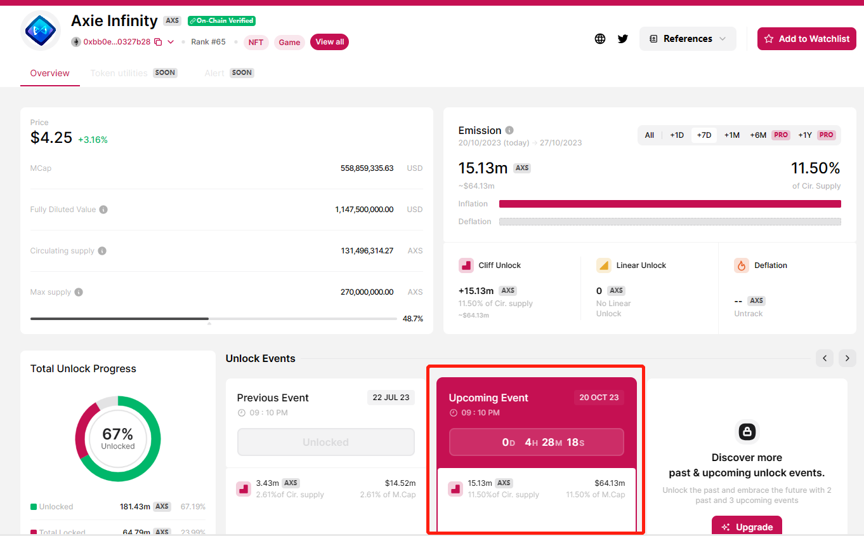Click the Cliff Unlock pink icon

click(466, 265)
